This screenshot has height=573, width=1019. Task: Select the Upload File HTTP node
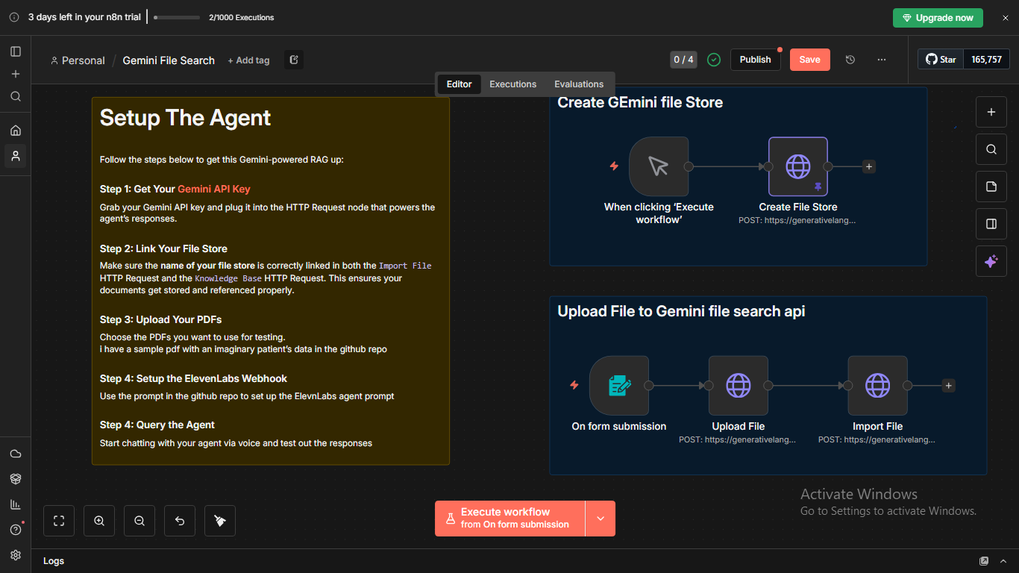(x=739, y=386)
